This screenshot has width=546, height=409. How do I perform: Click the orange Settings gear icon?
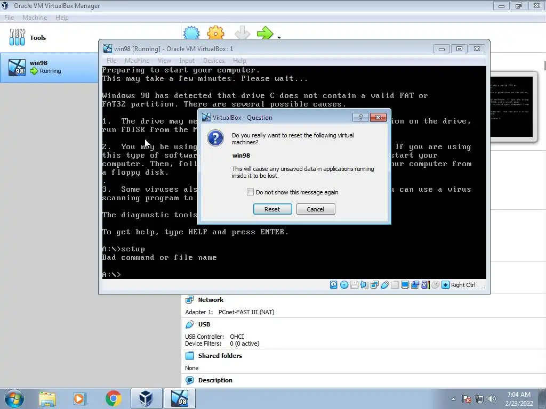pos(216,33)
